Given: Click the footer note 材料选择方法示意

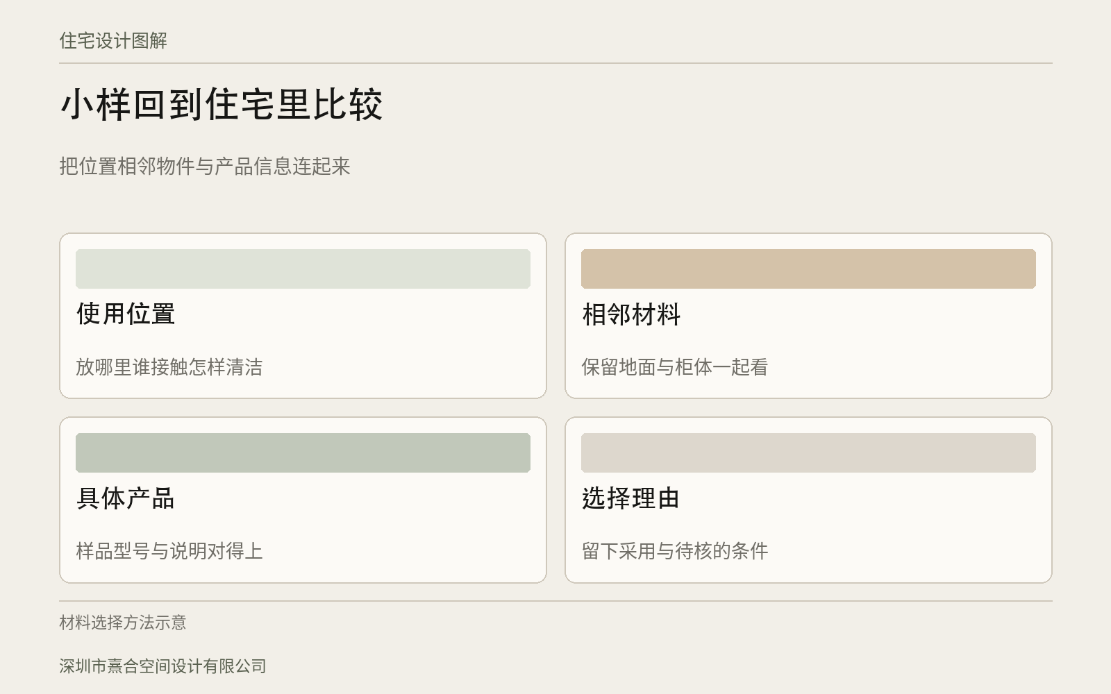Looking at the screenshot, I should [x=123, y=623].
